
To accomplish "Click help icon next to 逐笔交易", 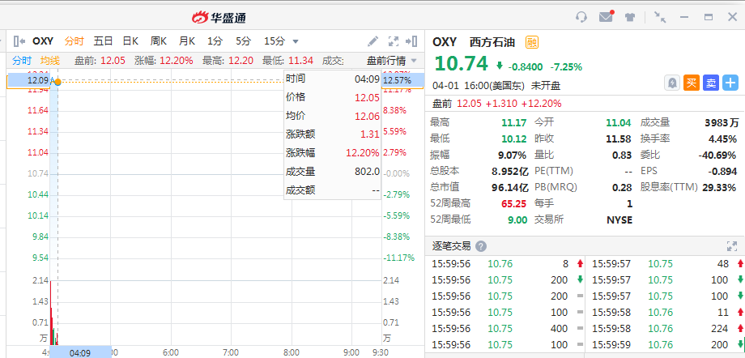I will [x=481, y=246].
